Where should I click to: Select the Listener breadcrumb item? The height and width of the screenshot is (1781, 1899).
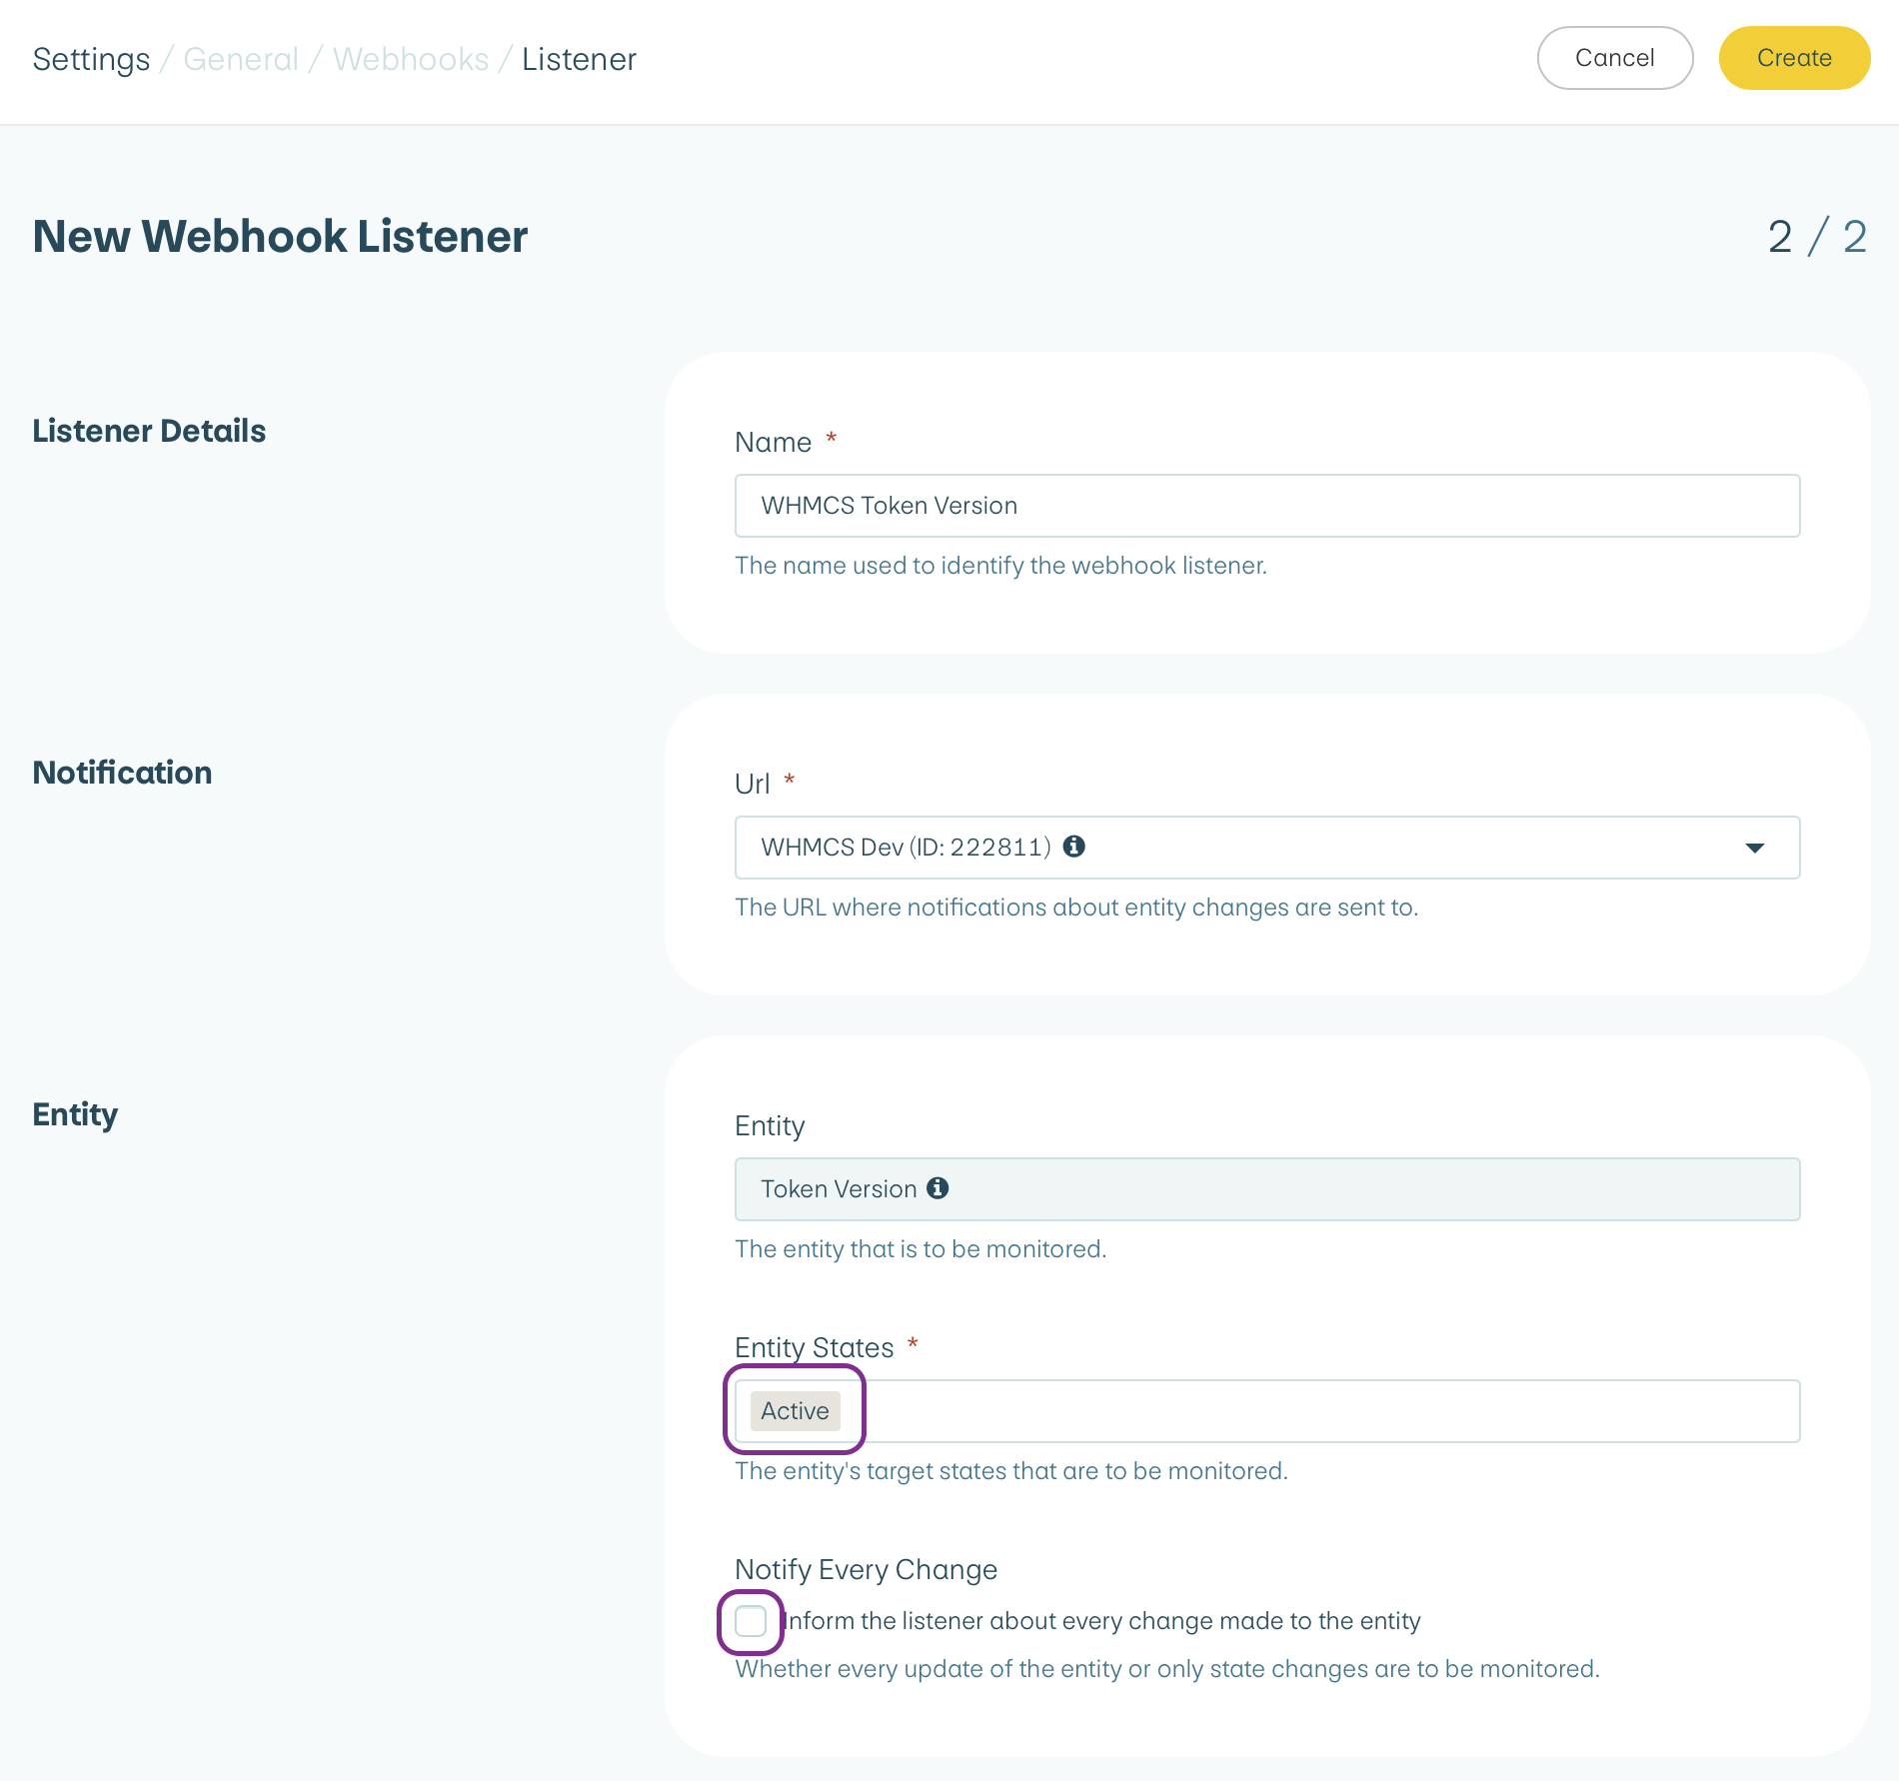point(578,59)
